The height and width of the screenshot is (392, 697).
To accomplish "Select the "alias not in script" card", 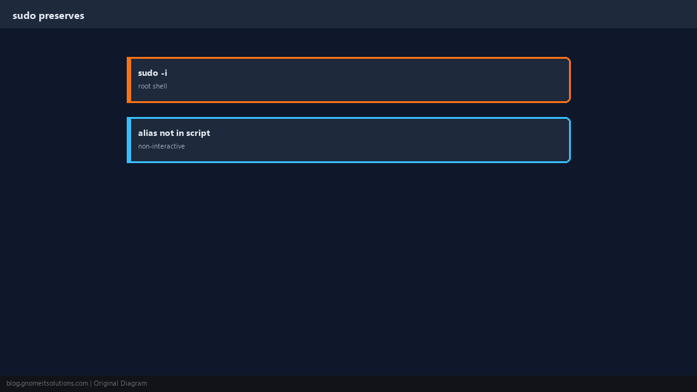I will (348, 140).
